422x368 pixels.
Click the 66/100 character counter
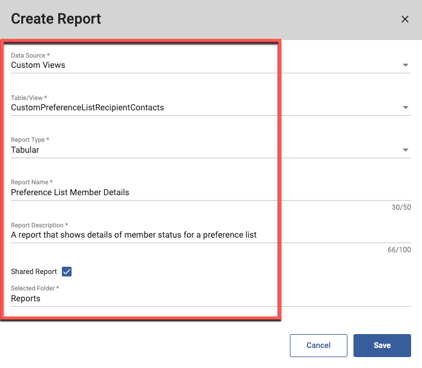point(399,250)
